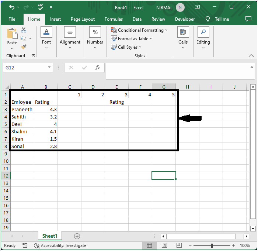Screen dimensions: 258x251
Task: Click the Format Painter brush icon
Action: click(24, 47)
